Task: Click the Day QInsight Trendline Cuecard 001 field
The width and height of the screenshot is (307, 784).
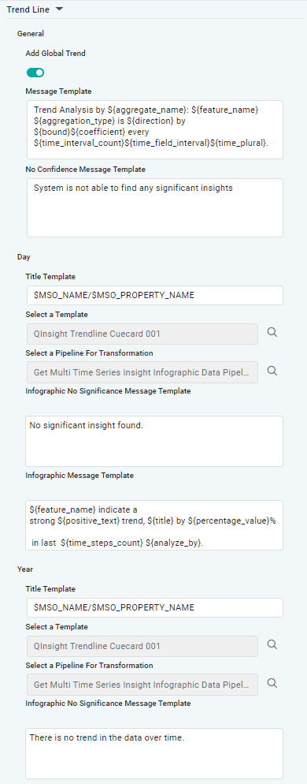Action: click(142, 334)
